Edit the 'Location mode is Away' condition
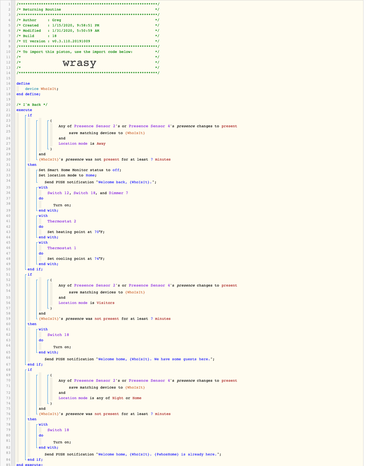366x466 pixels. [x=82, y=144]
